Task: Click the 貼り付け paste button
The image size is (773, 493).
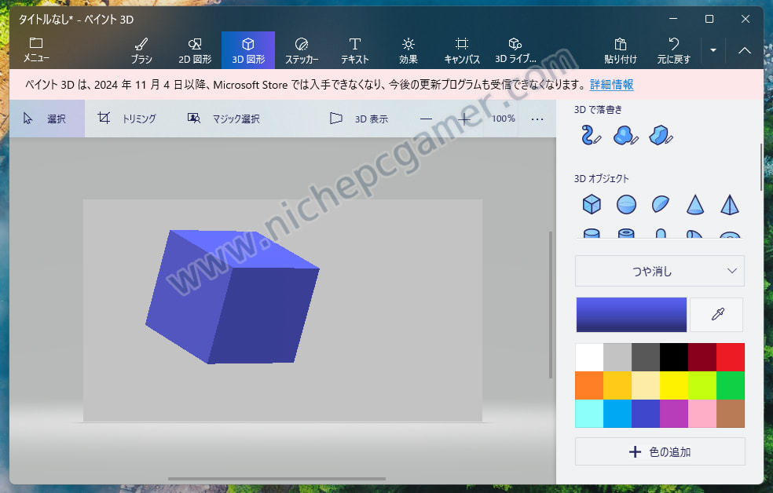Action: (621, 50)
